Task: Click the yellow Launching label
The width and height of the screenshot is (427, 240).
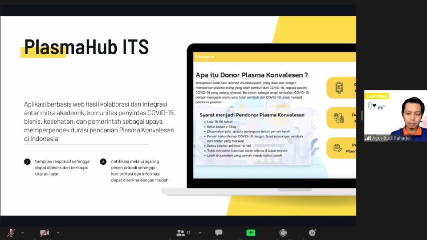Action: [377, 96]
